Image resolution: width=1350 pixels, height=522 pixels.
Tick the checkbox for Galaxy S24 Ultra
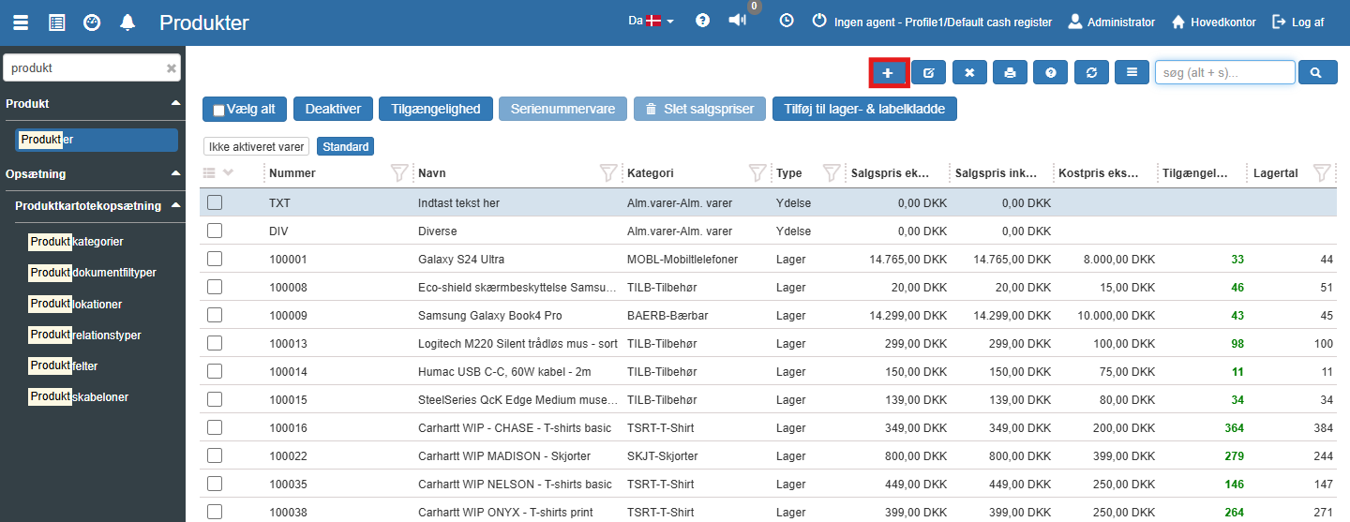[x=215, y=259]
